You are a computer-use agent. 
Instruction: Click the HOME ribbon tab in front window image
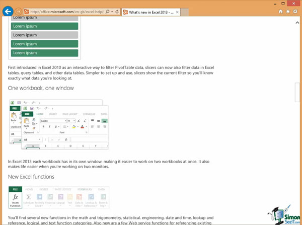pyautogui.click(x=40, y=114)
